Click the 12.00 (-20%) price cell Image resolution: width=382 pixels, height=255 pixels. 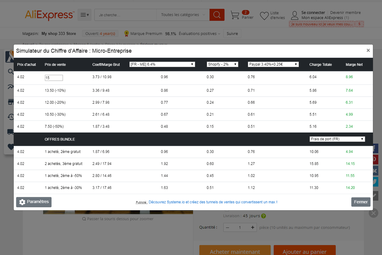[55, 103]
